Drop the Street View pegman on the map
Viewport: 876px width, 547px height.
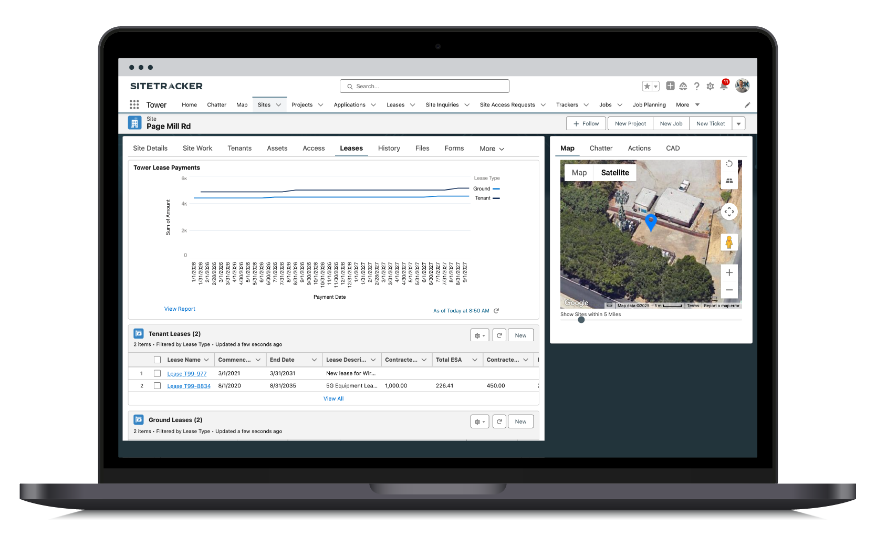729,242
